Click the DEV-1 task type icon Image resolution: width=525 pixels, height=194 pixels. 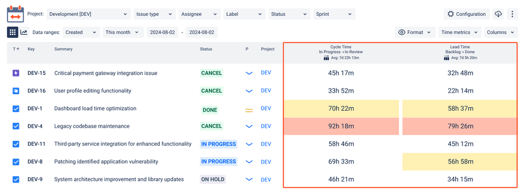point(16,109)
